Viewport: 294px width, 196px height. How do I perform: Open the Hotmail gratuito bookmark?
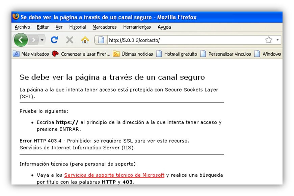177,54
